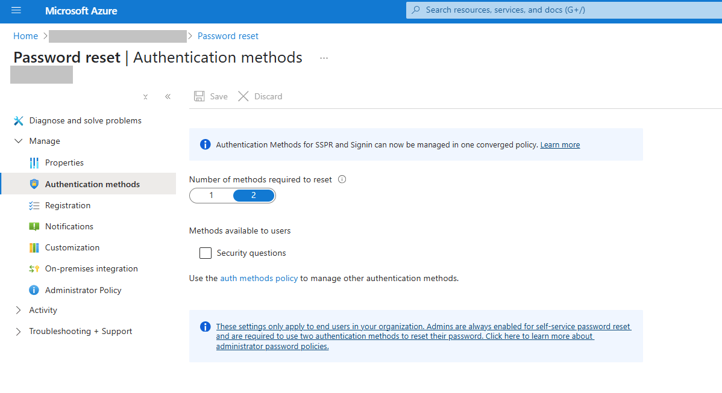This screenshot has height=393, width=722.
Task: Click the Save floppy disk icon
Action: (199, 96)
